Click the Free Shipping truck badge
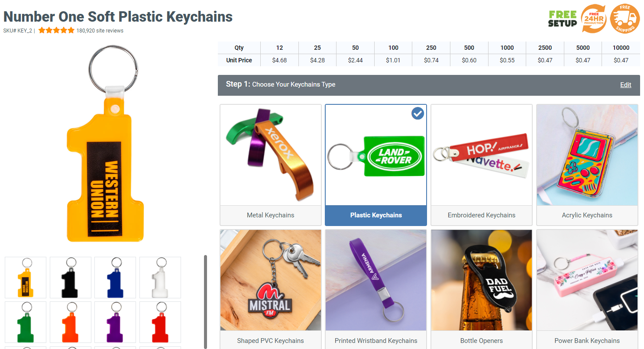 pyautogui.click(x=625, y=18)
